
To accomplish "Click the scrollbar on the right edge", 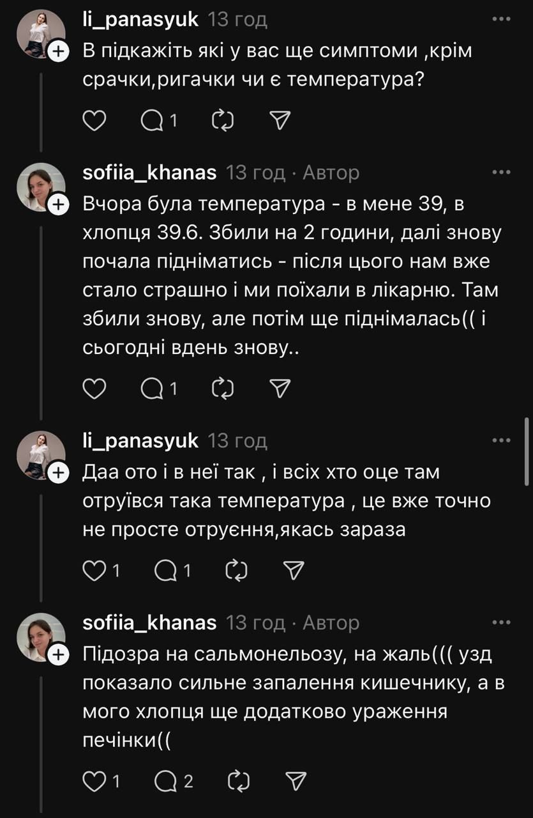I will point(526,452).
